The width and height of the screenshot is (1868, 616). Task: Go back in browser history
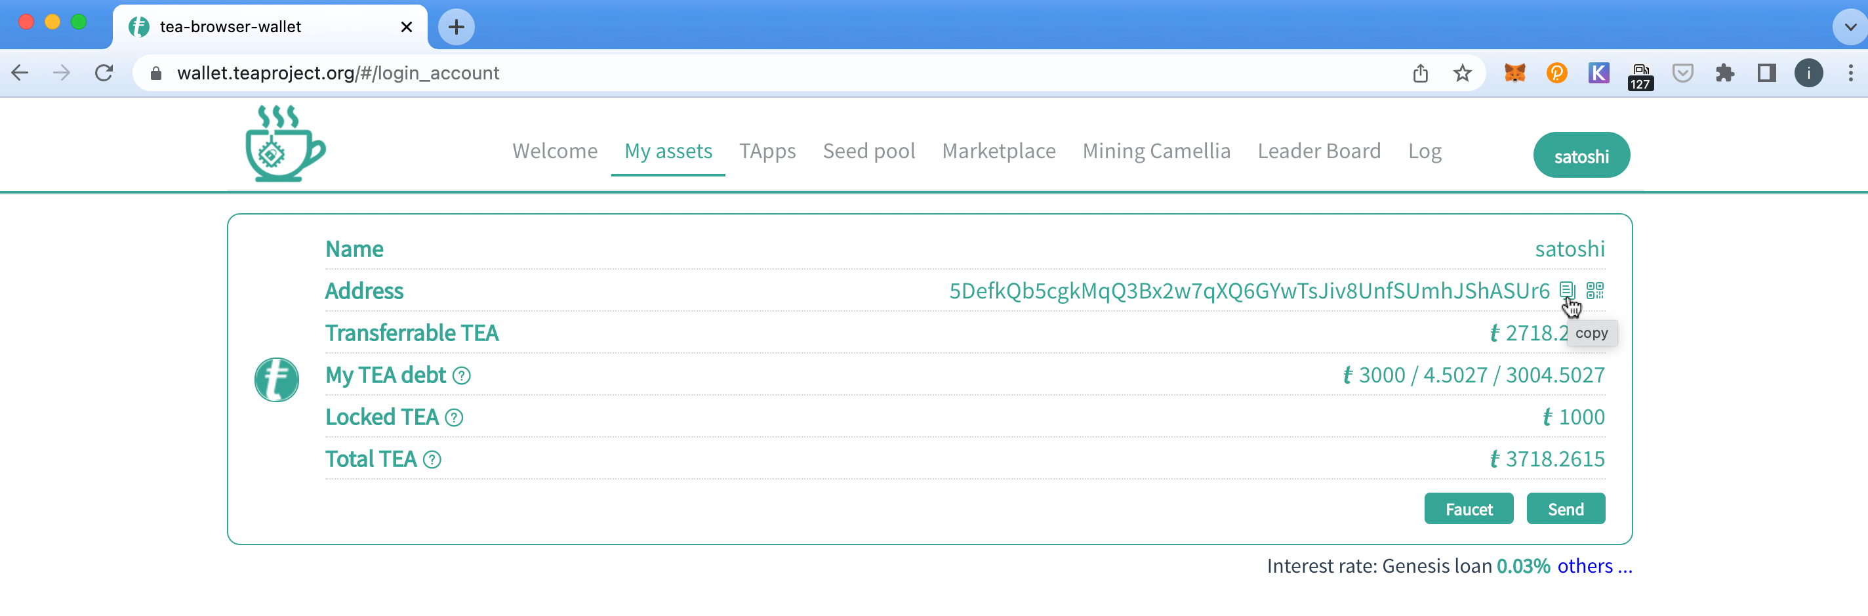(20, 73)
